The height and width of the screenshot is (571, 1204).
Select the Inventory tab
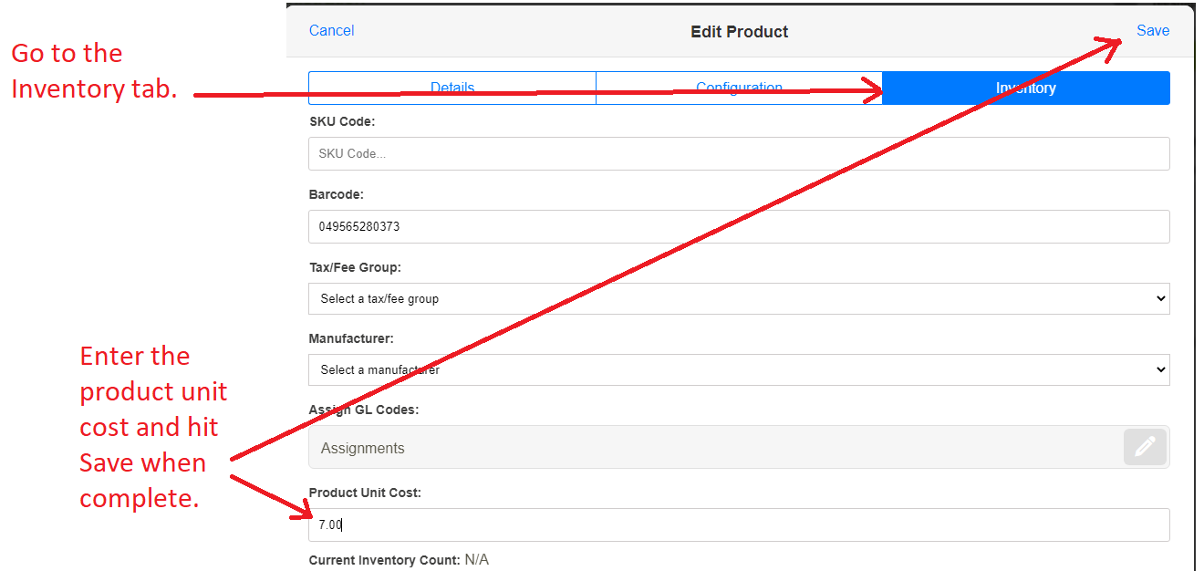coord(1026,88)
